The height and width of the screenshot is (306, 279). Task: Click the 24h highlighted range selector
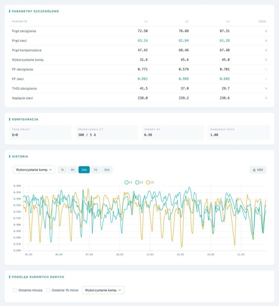pyautogui.click(x=84, y=169)
